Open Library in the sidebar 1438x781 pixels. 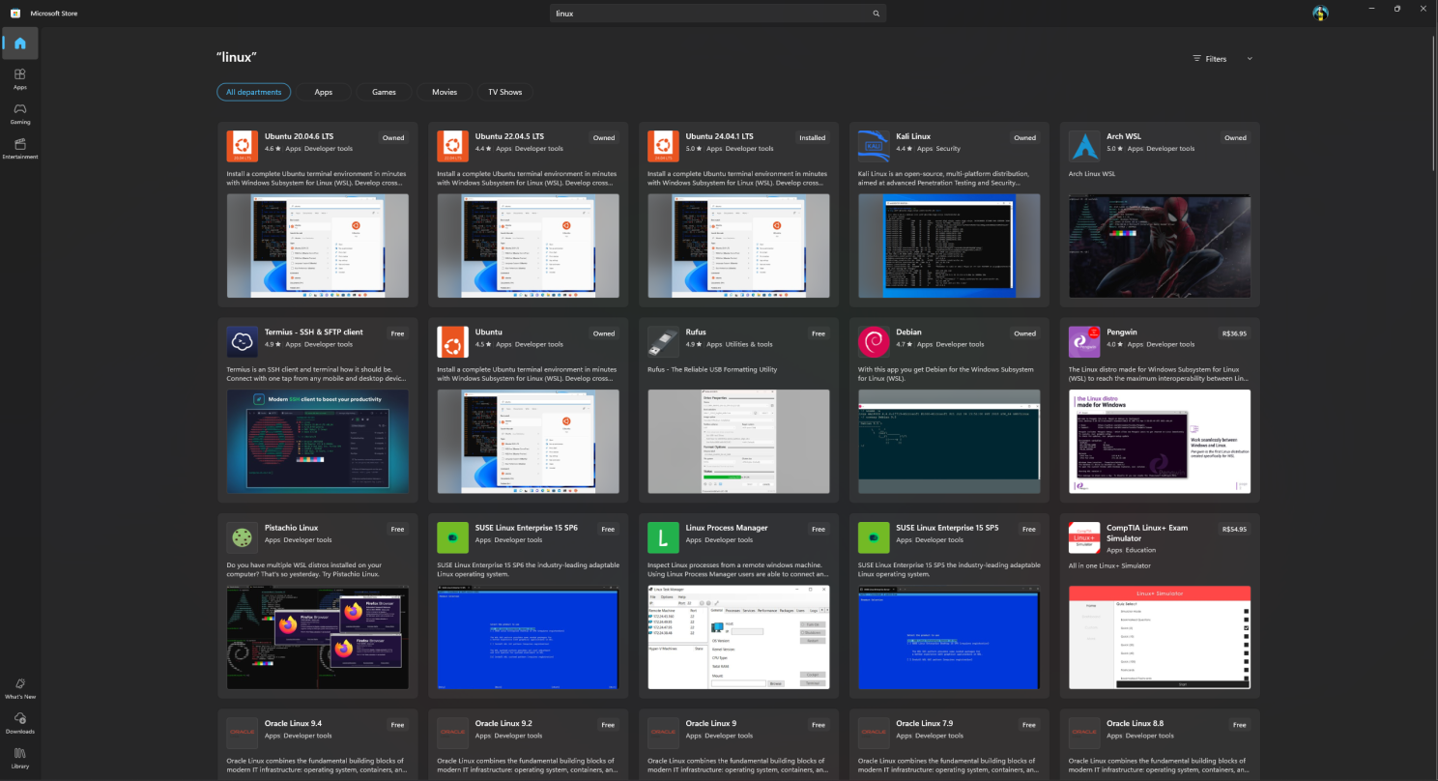coord(19,758)
